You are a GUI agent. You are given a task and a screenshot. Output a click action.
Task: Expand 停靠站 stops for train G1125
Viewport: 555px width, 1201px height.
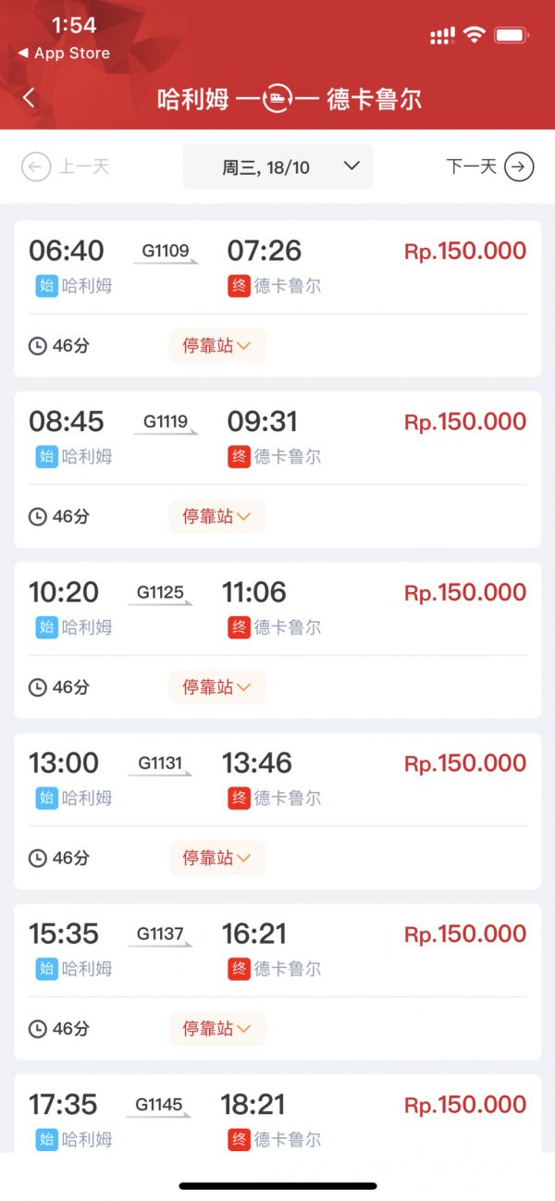pyautogui.click(x=217, y=687)
